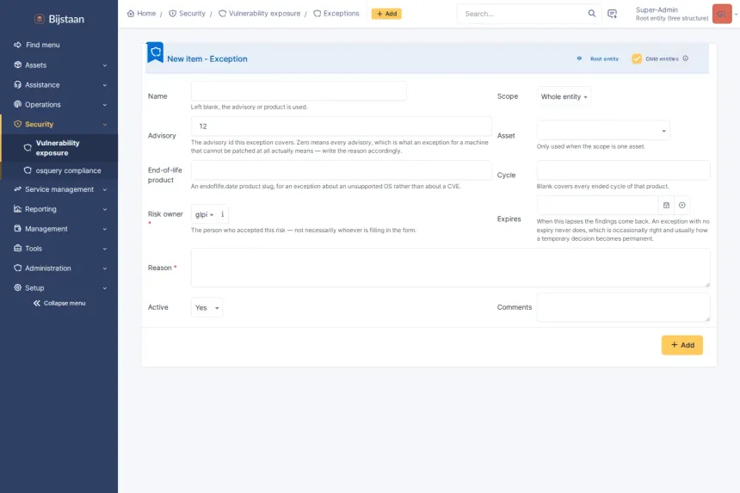Expand the Operations menu chevron
This screenshot has width=740, height=493.
[x=105, y=105]
